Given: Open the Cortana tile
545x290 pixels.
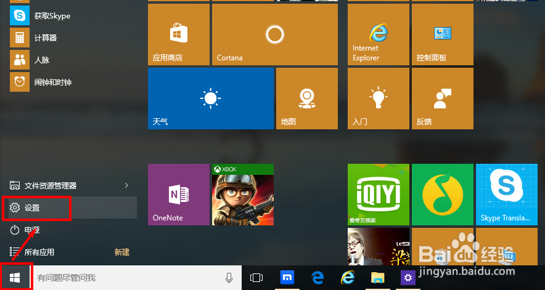Looking at the screenshot, I should [x=275, y=34].
